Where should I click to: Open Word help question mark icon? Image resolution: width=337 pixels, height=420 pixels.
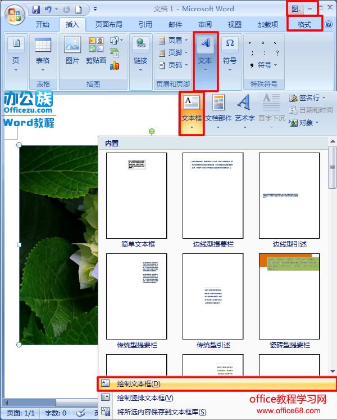(329, 25)
